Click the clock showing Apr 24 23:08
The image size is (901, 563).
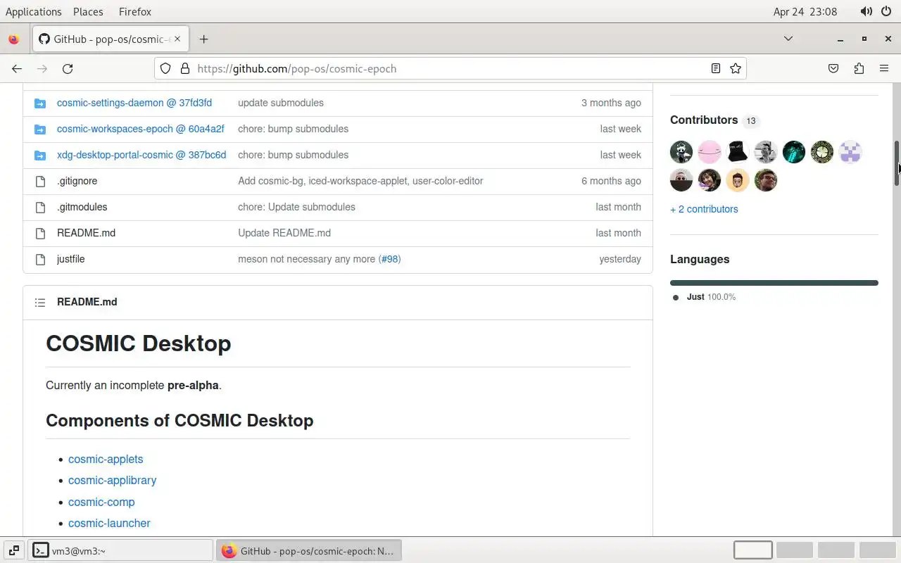tap(805, 11)
